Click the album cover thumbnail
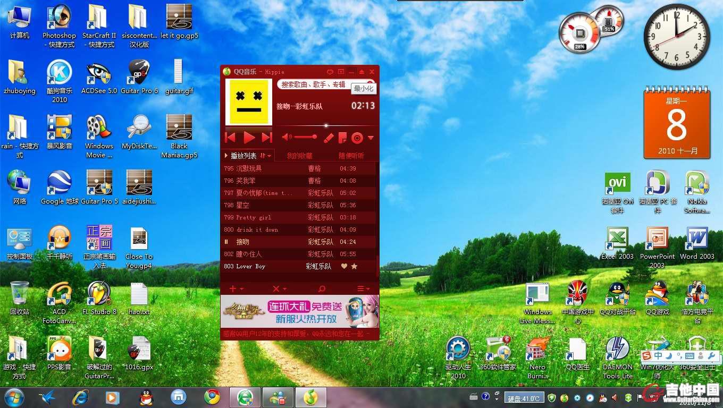 coord(248,103)
